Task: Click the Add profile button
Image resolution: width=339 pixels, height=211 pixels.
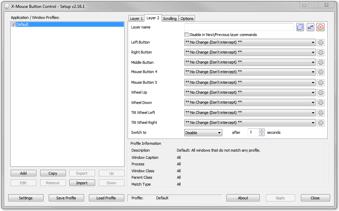Action: (x=23, y=173)
